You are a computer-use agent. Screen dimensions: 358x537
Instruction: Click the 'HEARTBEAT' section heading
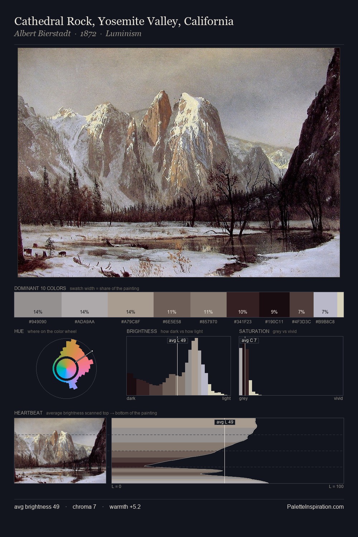pos(28,413)
